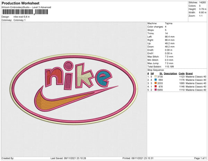
Task: Click the cream color swatch for thread 1123
Action: tap(156, 76)
